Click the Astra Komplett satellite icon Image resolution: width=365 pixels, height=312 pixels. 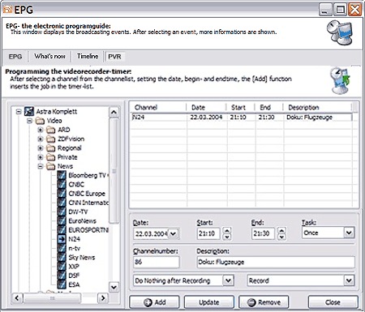tap(29, 111)
